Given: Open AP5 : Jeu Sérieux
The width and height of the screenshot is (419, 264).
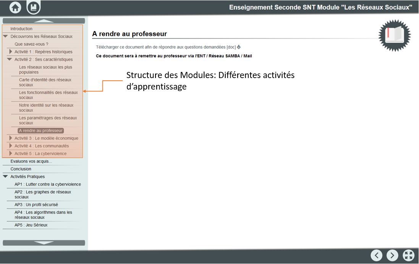Looking at the screenshot, I should tap(31, 225).
